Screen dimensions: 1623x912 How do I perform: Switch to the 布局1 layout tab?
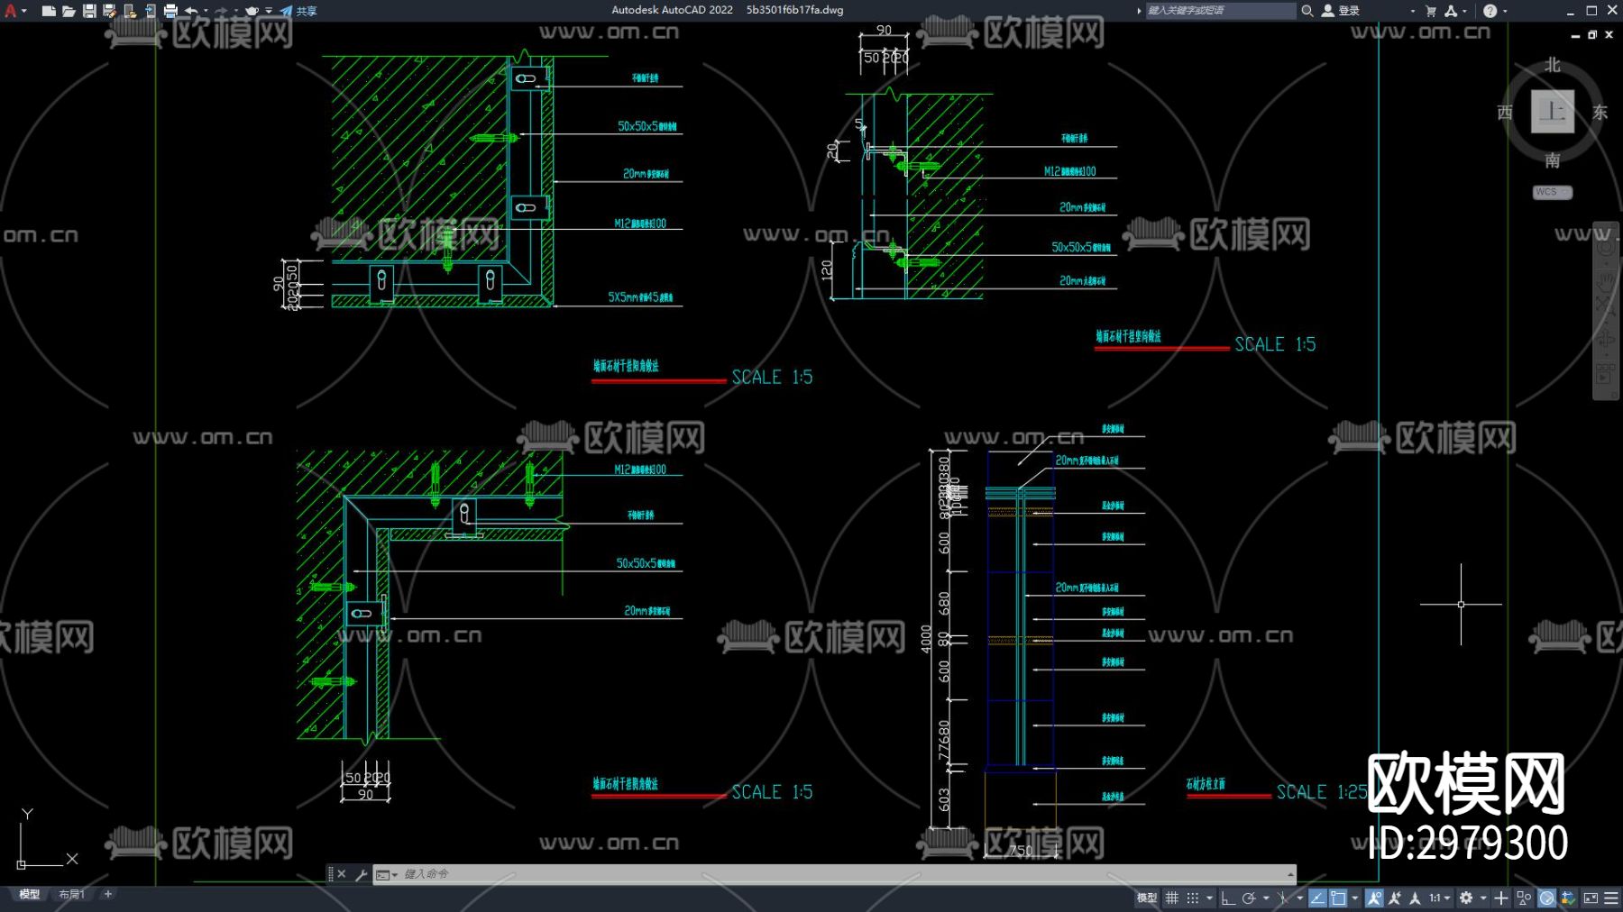[x=71, y=894]
